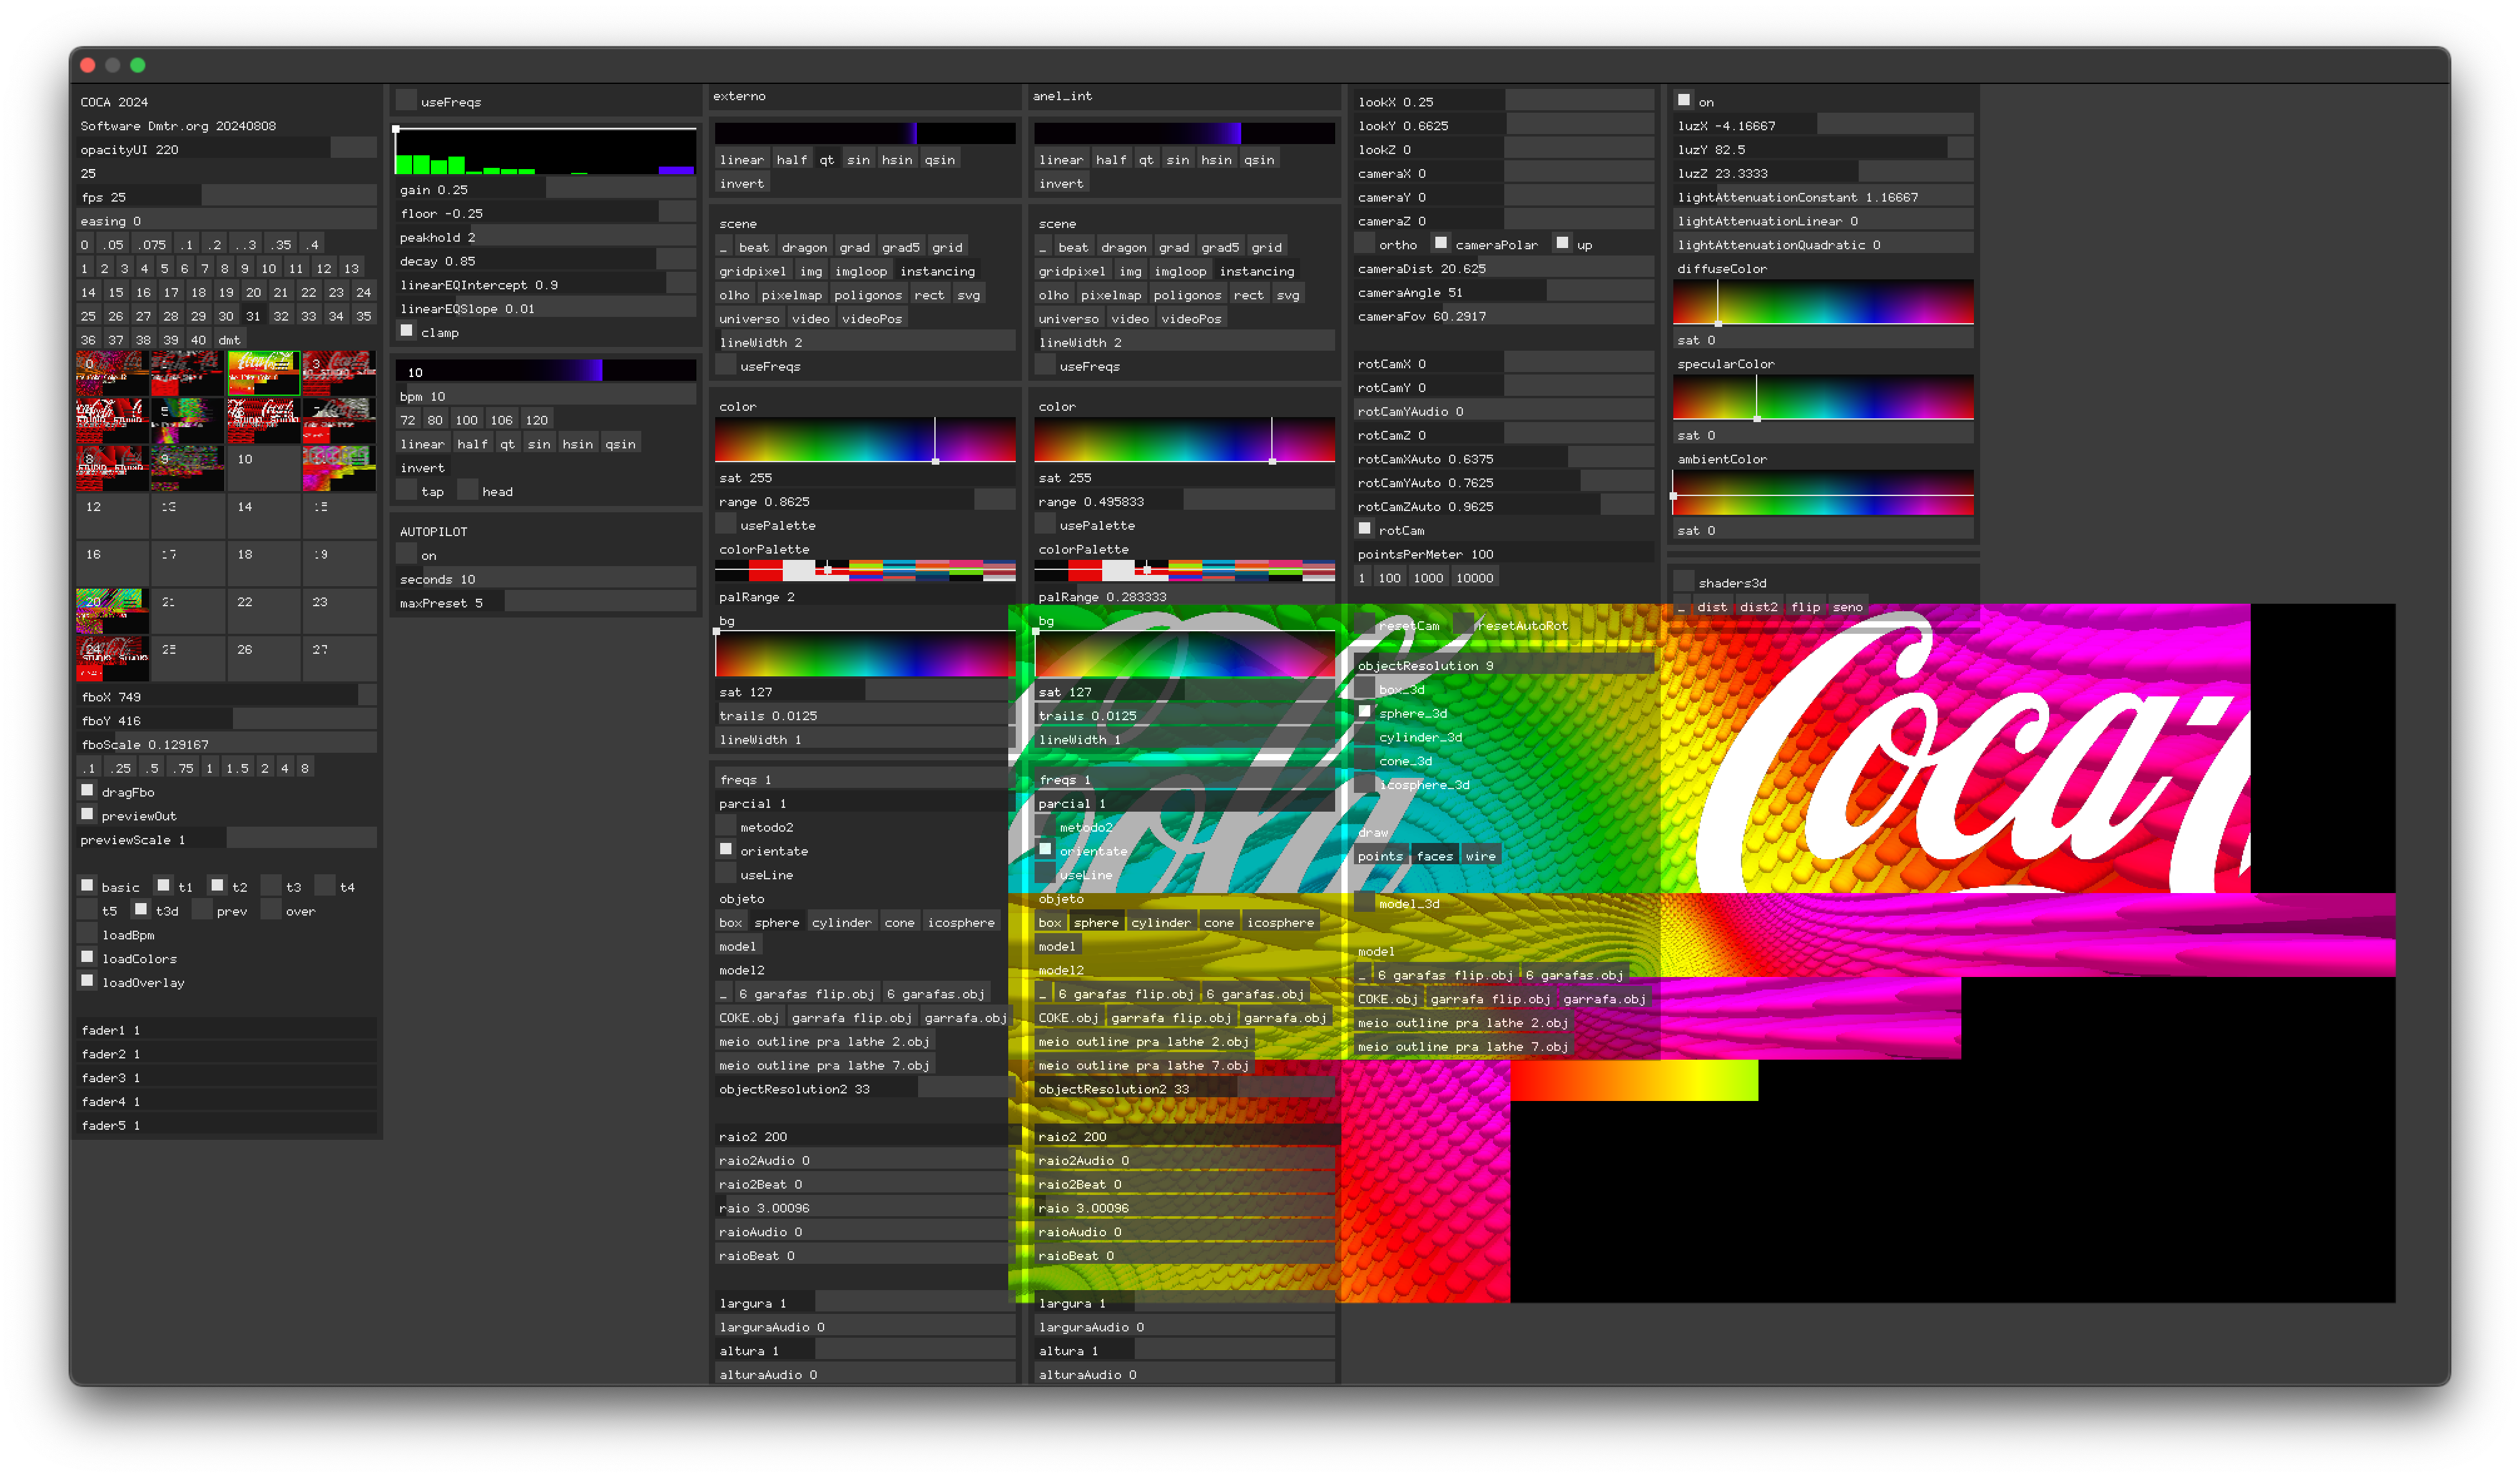Load preset thumbnail number 0
This screenshot has width=2520, height=1478.
(113, 374)
